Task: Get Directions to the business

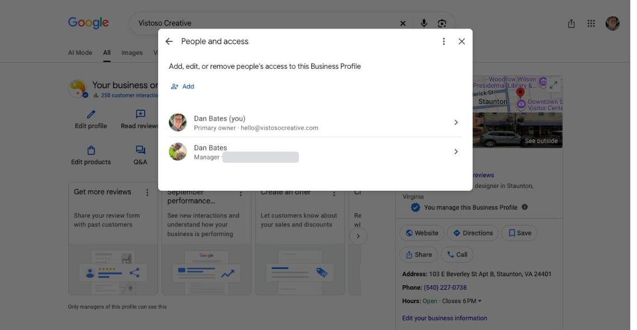Action: 473,233
